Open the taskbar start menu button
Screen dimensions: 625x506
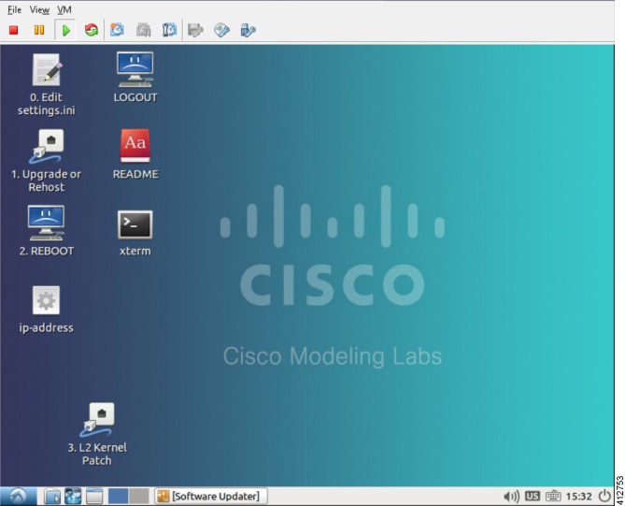pyautogui.click(x=19, y=497)
